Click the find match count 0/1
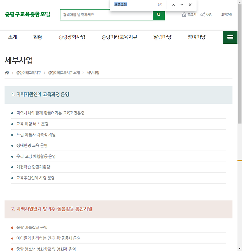This screenshot has width=242, height=251. pos(160,5)
